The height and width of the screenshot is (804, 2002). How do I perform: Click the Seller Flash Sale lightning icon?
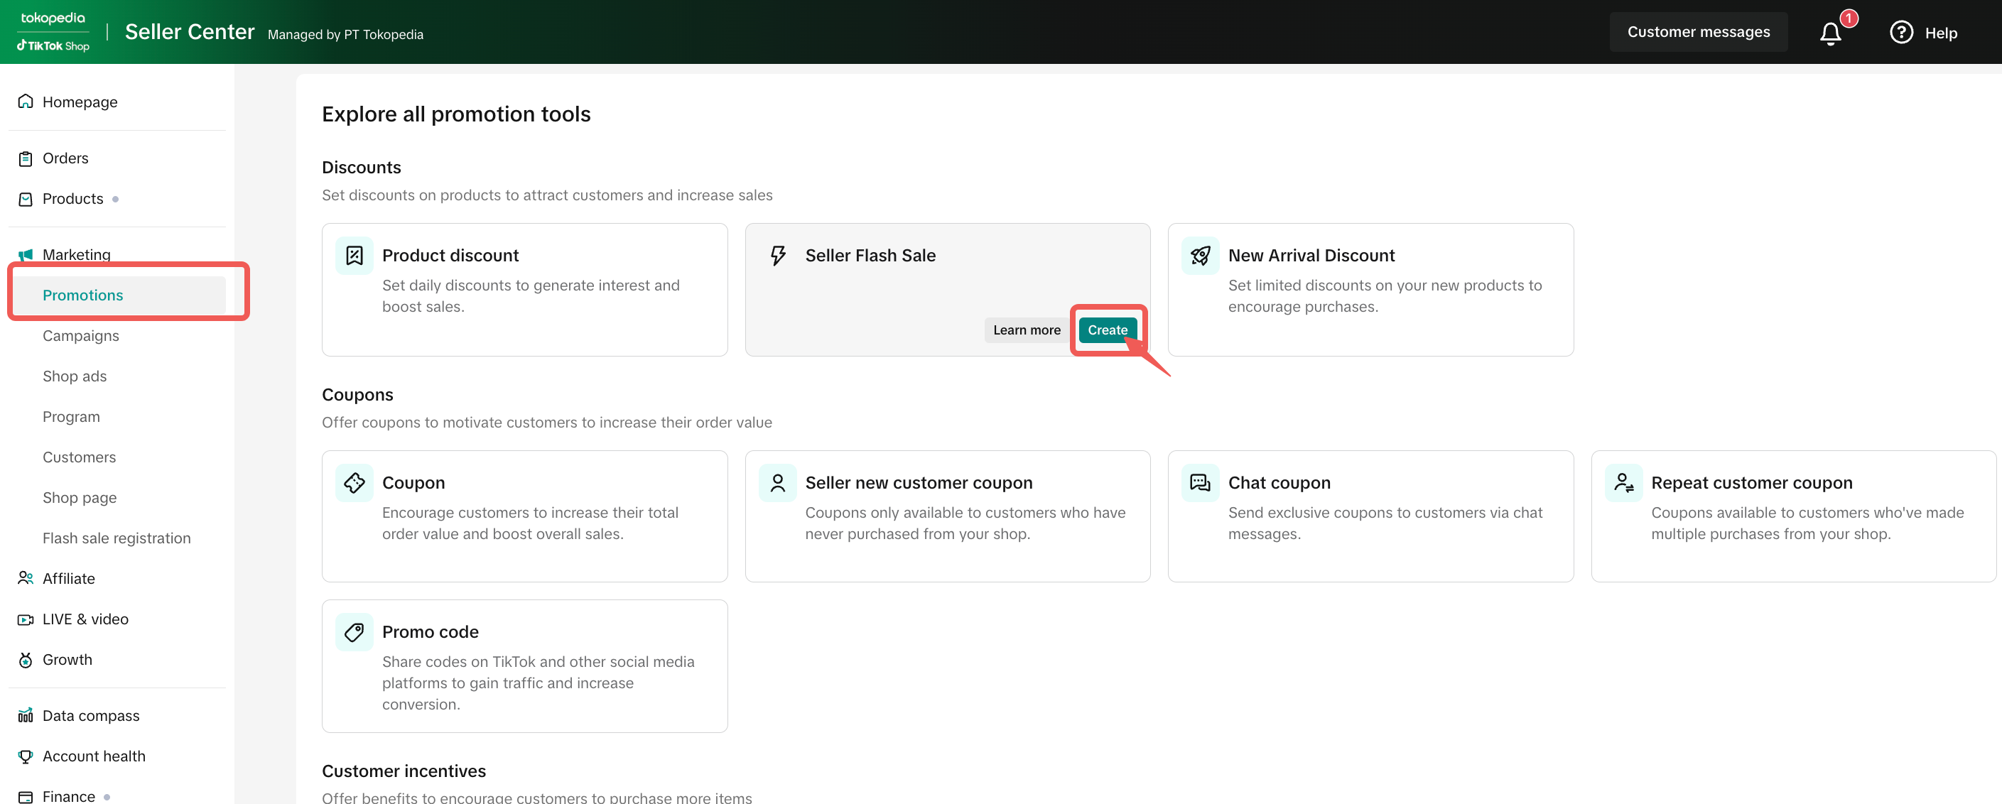click(x=777, y=256)
